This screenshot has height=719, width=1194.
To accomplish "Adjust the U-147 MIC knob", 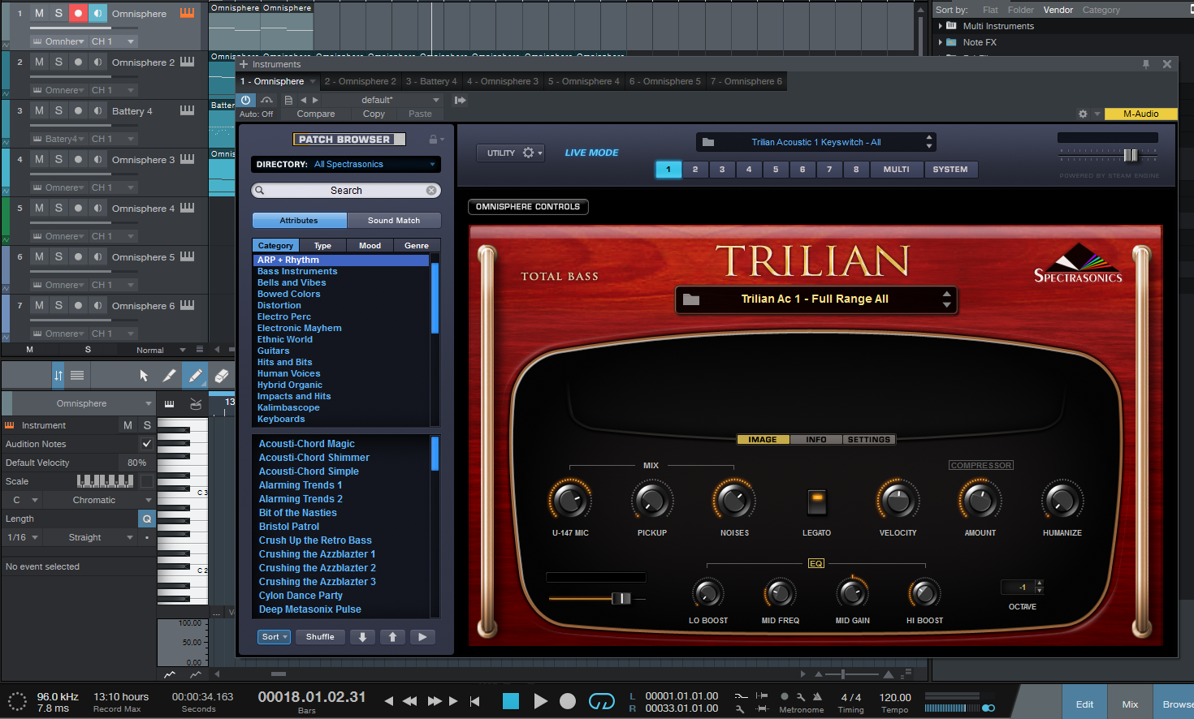I will (570, 501).
